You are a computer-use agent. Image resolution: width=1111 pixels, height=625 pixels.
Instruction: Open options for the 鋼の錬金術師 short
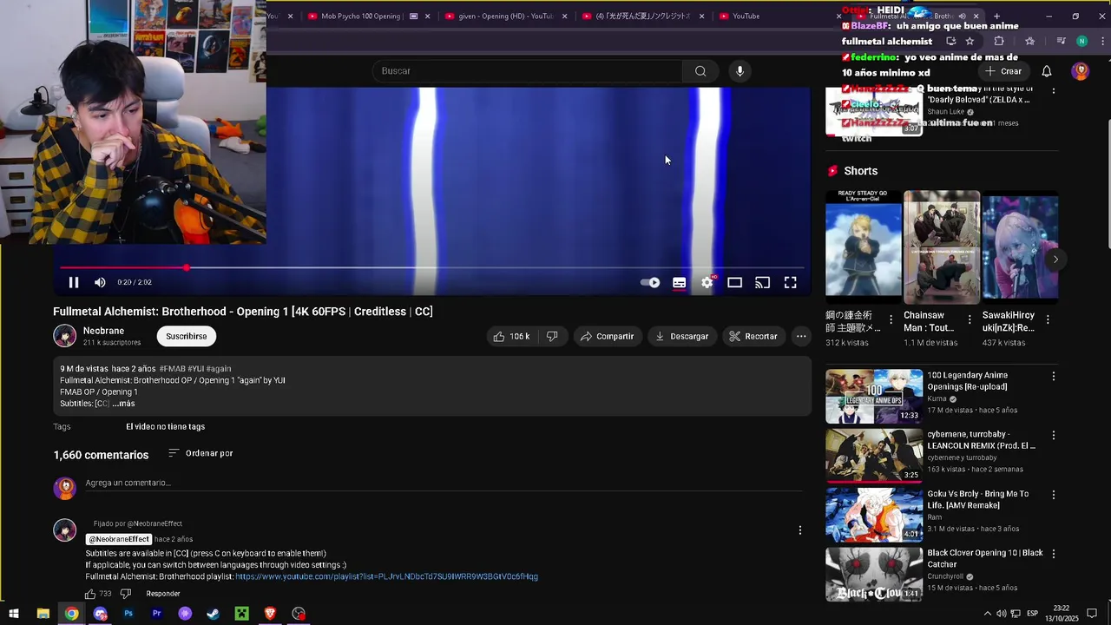coord(891,319)
